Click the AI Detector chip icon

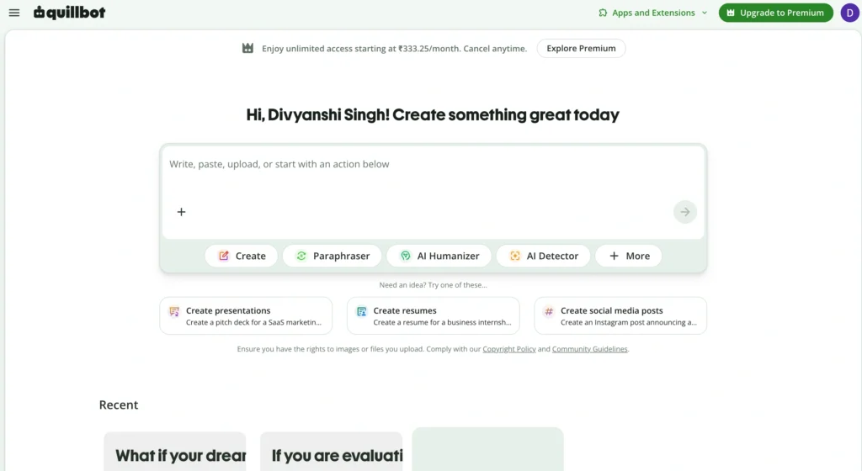[514, 256]
